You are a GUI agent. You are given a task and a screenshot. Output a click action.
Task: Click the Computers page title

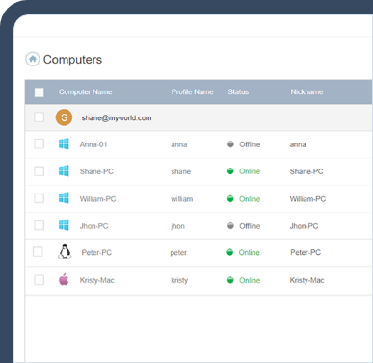pos(72,60)
